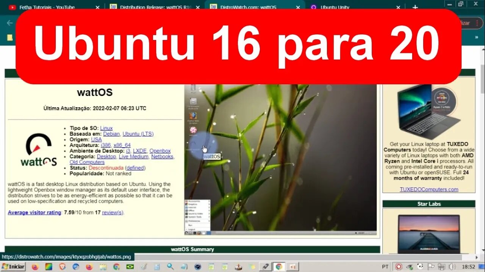Close the Ubuntu Unity tab
This screenshot has width=485, height=272.
pos(399,7)
